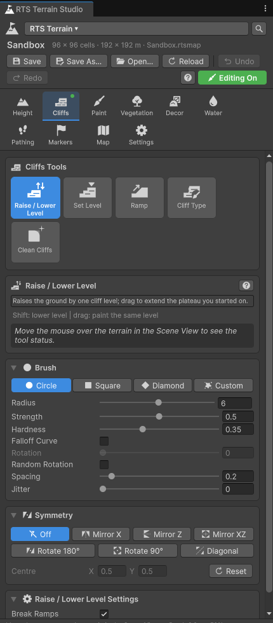The width and height of the screenshot is (273, 623).
Task: Click the Strength slider handle
Action: 159,417
